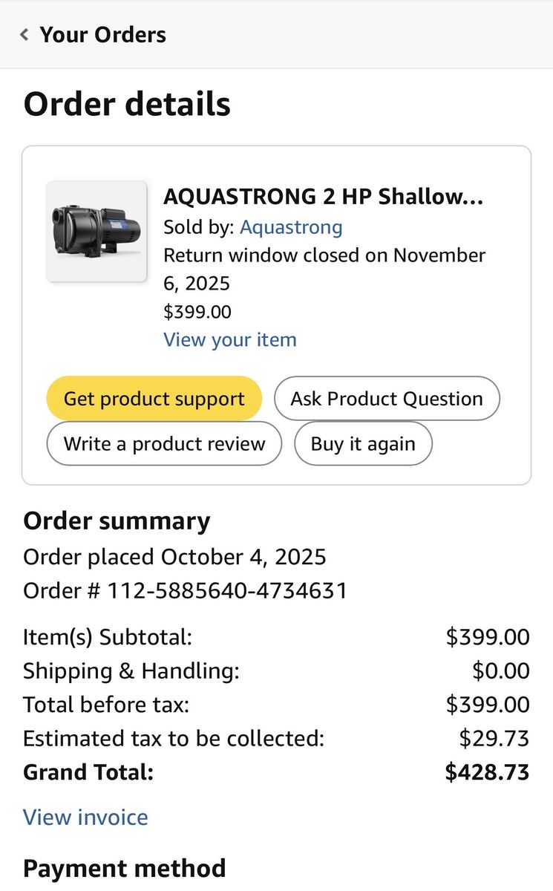The image size is (553, 891).
Task: Click the Buy it again button
Action: click(363, 444)
